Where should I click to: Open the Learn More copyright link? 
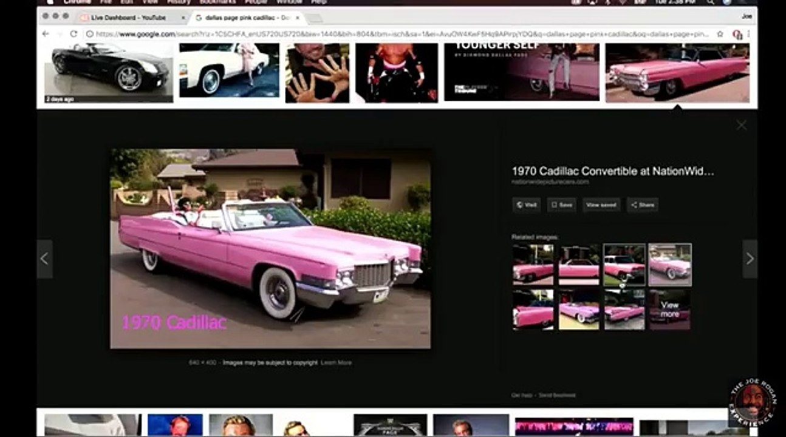tap(336, 362)
